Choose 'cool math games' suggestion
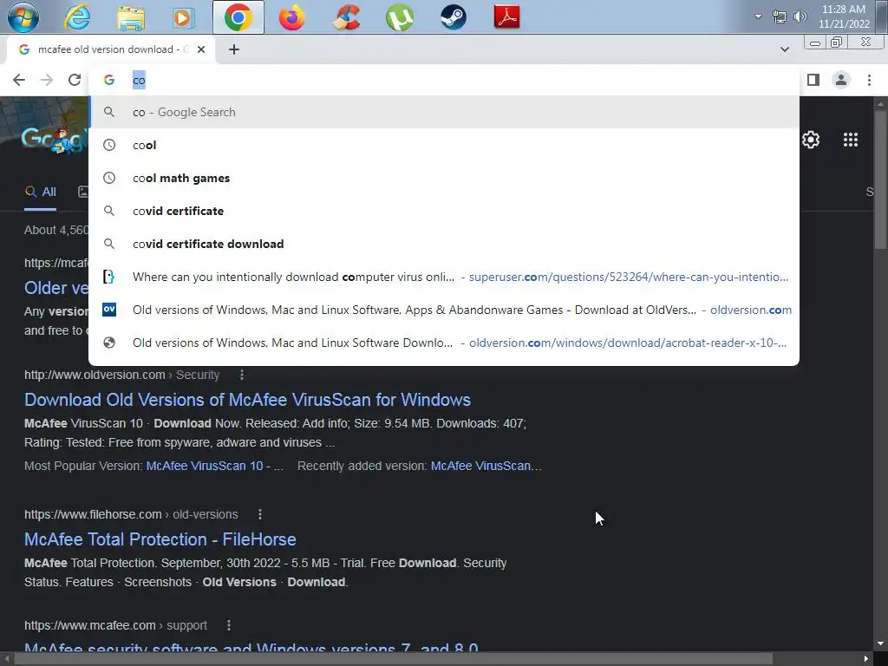 (444, 178)
